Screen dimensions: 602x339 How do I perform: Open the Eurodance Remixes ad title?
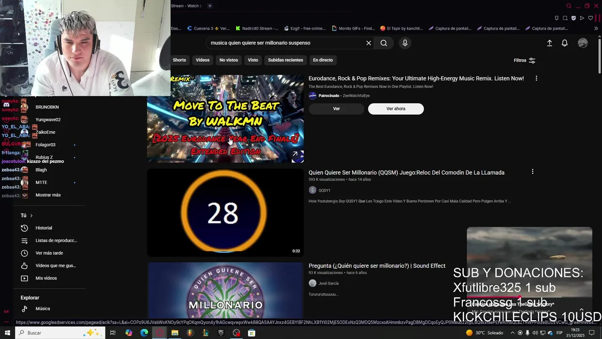tap(416, 79)
